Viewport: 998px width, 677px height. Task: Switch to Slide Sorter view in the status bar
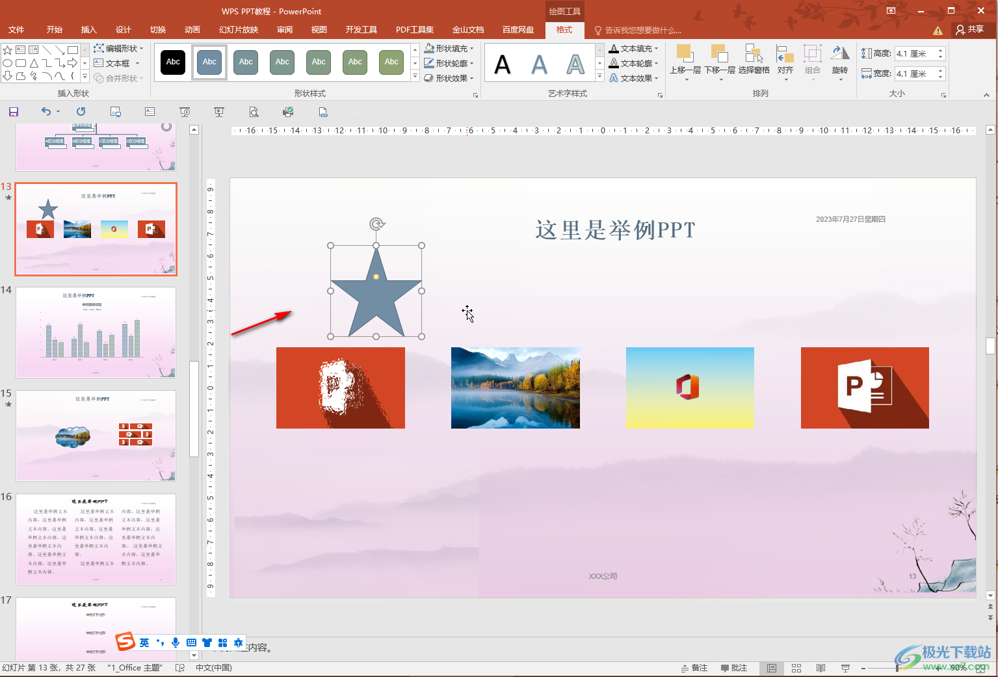796,668
